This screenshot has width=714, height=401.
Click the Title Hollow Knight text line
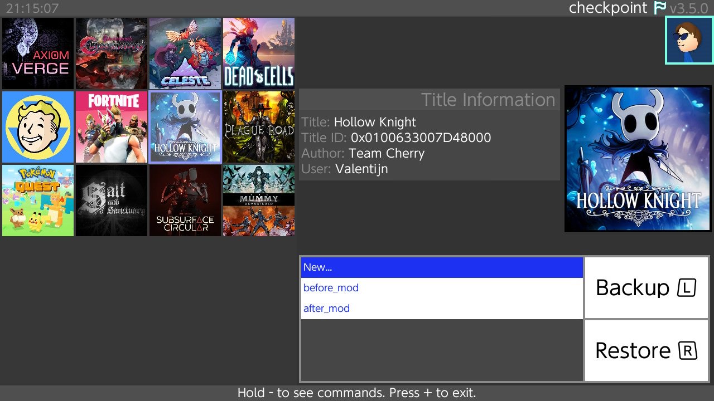point(359,122)
